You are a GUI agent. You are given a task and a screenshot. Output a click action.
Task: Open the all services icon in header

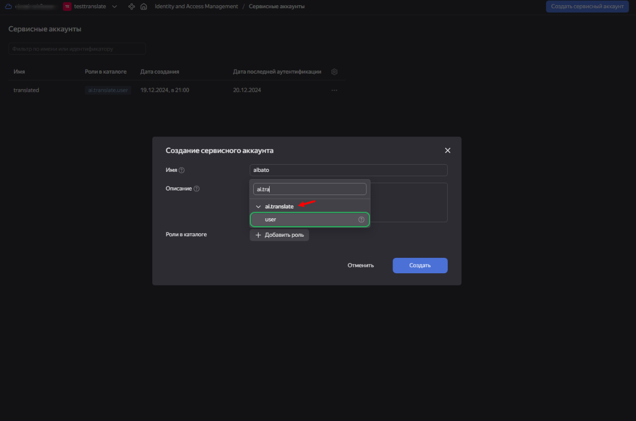[131, 7]
